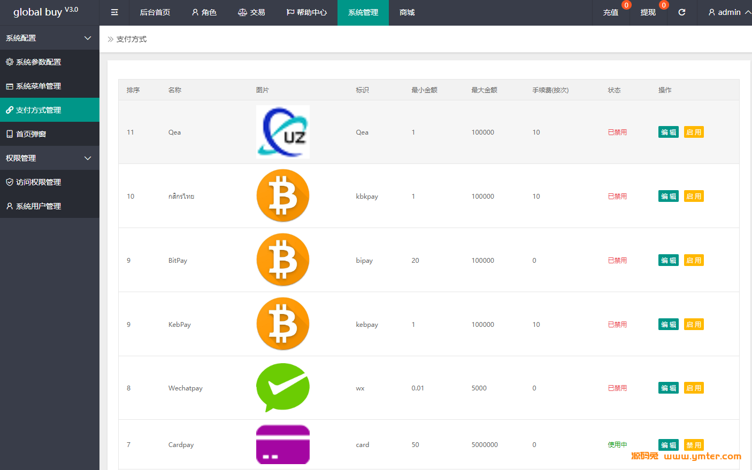Viewport: 752px width, 470px height.
Task: Click 编辑 for the Qea row
Action: pyautogui.click(x=669, y=132)
